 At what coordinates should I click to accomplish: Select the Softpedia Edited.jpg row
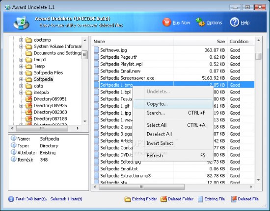coord(173,162)
